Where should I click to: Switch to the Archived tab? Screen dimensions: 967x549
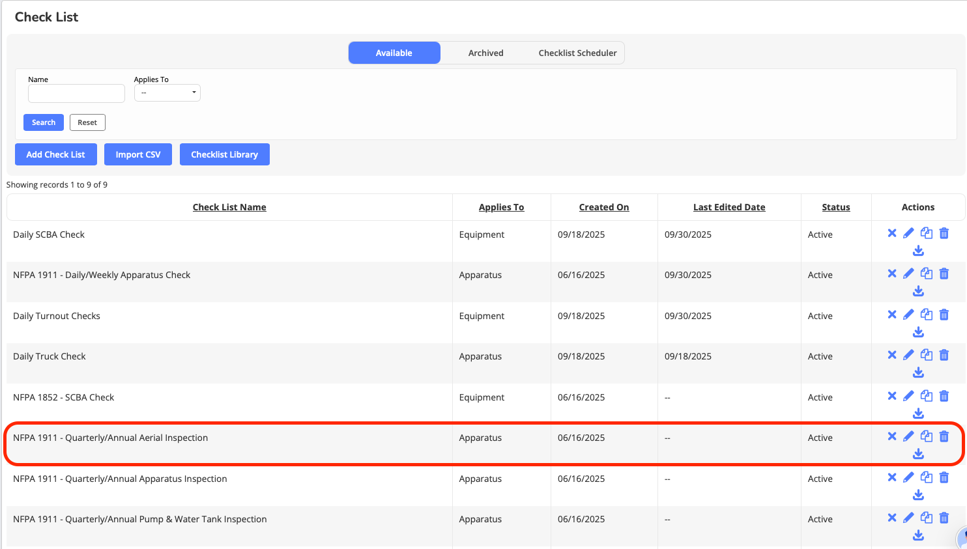pyautogui.click(x=485, y=53)
